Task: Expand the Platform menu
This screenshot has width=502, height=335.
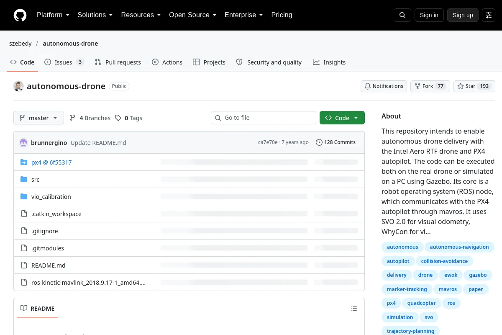Action: pyautogui.click(x=53, y=15)
